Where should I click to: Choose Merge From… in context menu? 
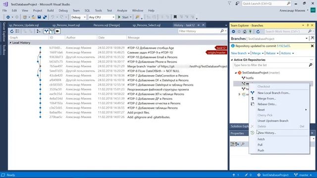pos(279,99)
